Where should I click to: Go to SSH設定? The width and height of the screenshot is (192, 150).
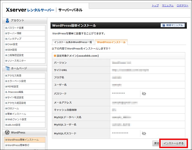tap(25, 50)
